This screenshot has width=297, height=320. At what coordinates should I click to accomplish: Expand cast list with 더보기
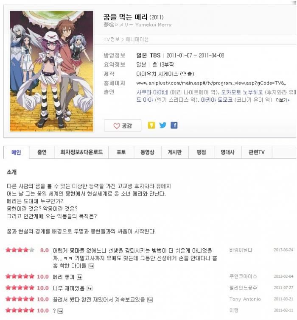[283, 100]
